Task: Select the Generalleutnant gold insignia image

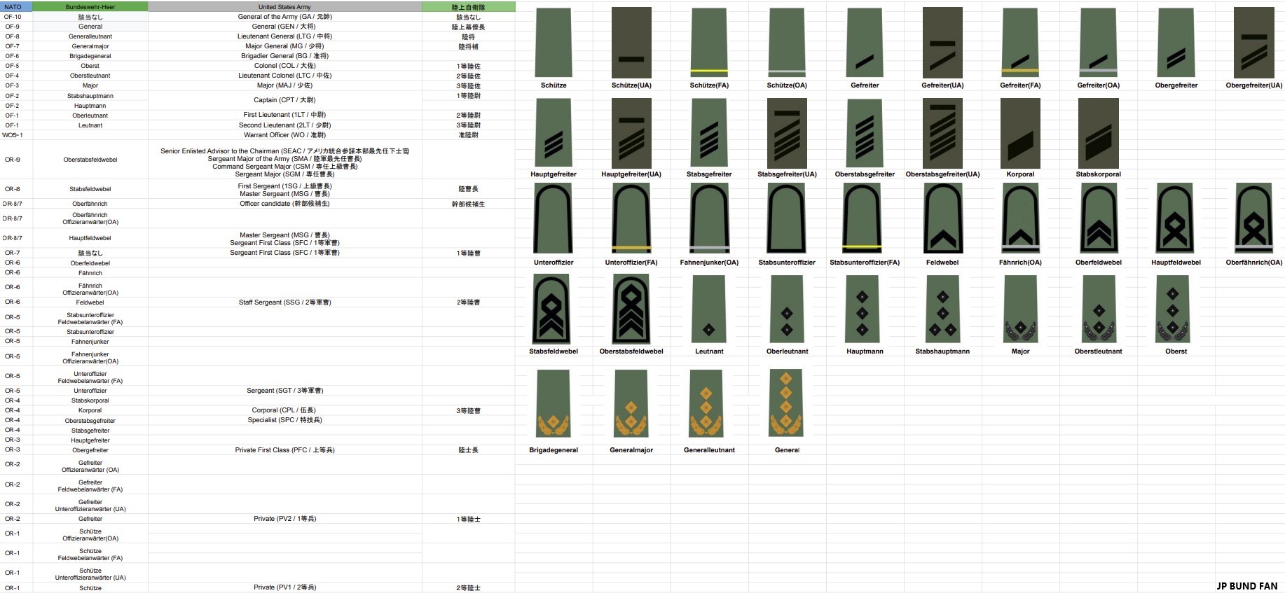Action: tap(706, 403)
